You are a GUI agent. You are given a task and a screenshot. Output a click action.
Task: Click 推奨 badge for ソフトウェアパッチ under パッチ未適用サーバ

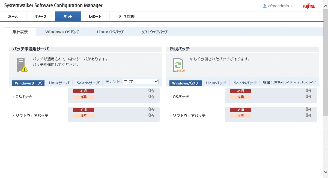[x=84, y=116]
